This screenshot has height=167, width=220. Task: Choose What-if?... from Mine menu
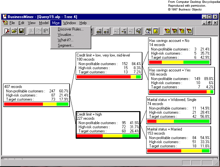(x=71, y=40)
